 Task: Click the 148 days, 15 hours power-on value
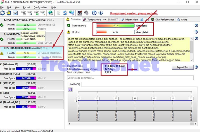(x=115, y=66)
